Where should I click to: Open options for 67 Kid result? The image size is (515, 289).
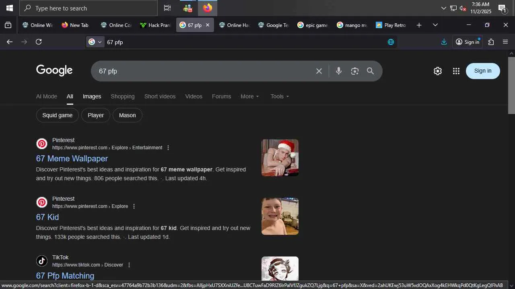(134, 206)
